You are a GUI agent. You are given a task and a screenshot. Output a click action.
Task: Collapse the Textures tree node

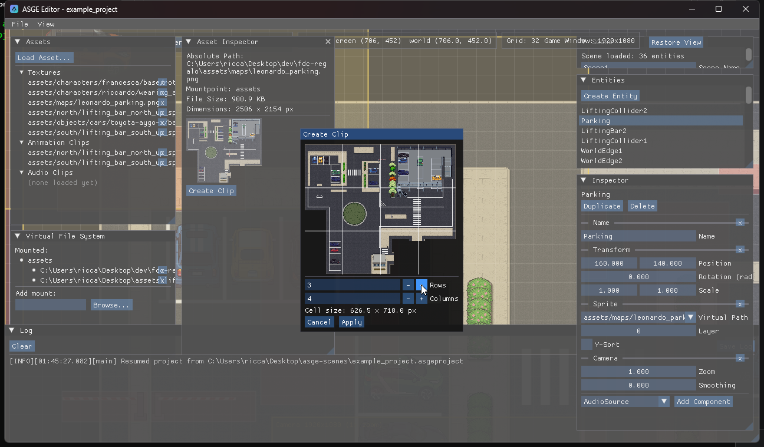21,72
